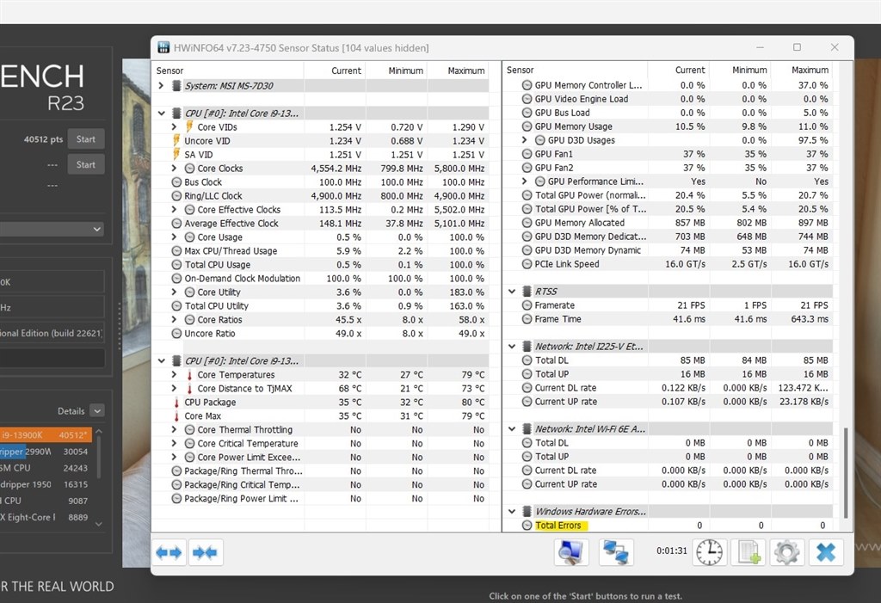The height and width of the screenshot is (603, 881).
Task: Click the Bus Clock circle icon
Action: (x=176, y=182)
